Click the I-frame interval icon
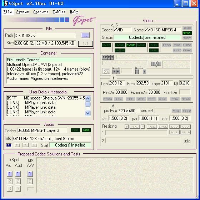The width and height of the screenshot is (200, 200). 141,71
